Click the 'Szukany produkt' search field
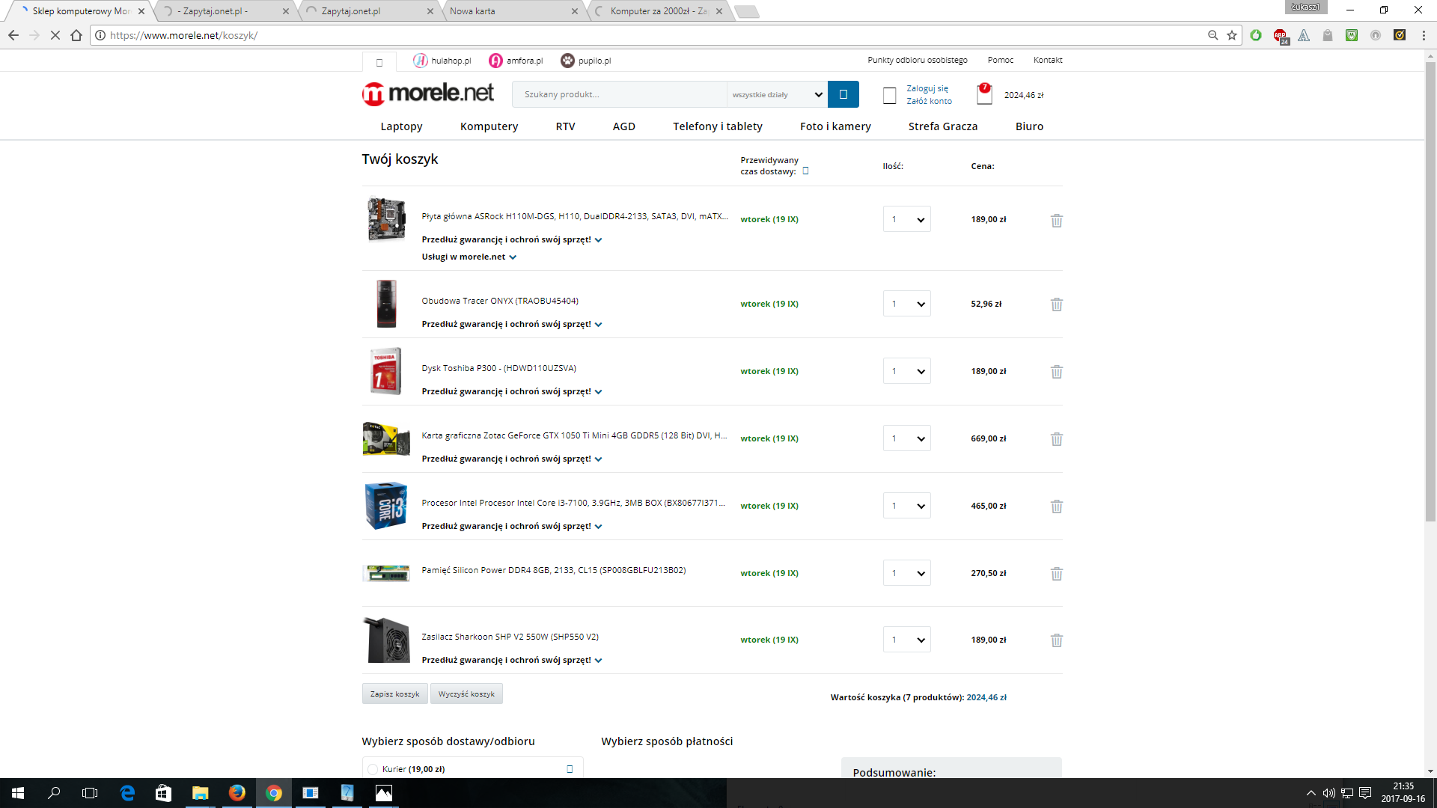Image resolution: width=1437 pixels, height=808 pixels. [x=618, y=94]
